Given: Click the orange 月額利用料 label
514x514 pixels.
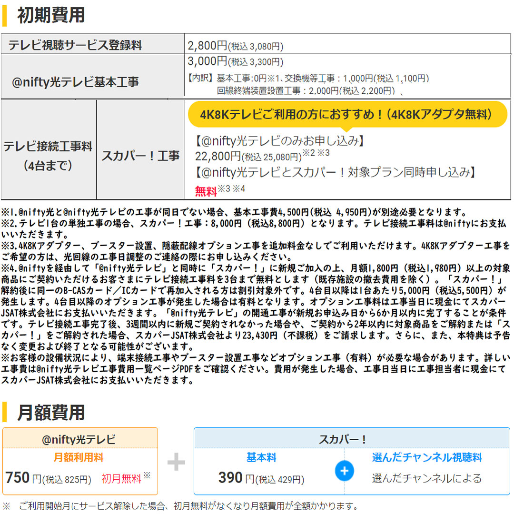Looking at the screenshot, I should [79, 457].
